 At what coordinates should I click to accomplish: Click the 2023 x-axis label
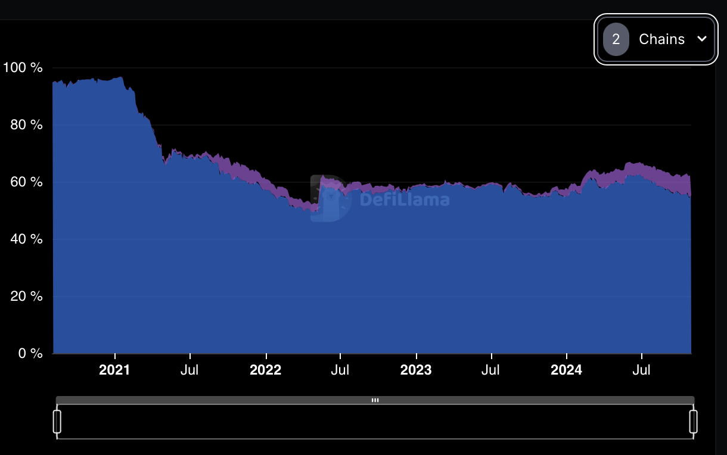[416, 370]
